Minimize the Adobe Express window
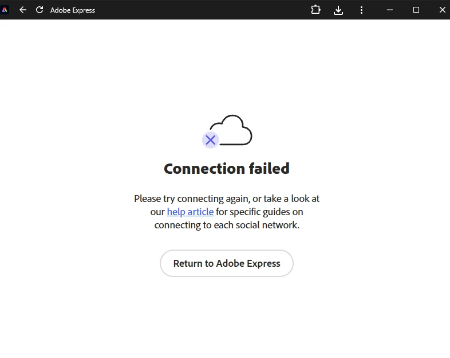 tap(389, 10)
